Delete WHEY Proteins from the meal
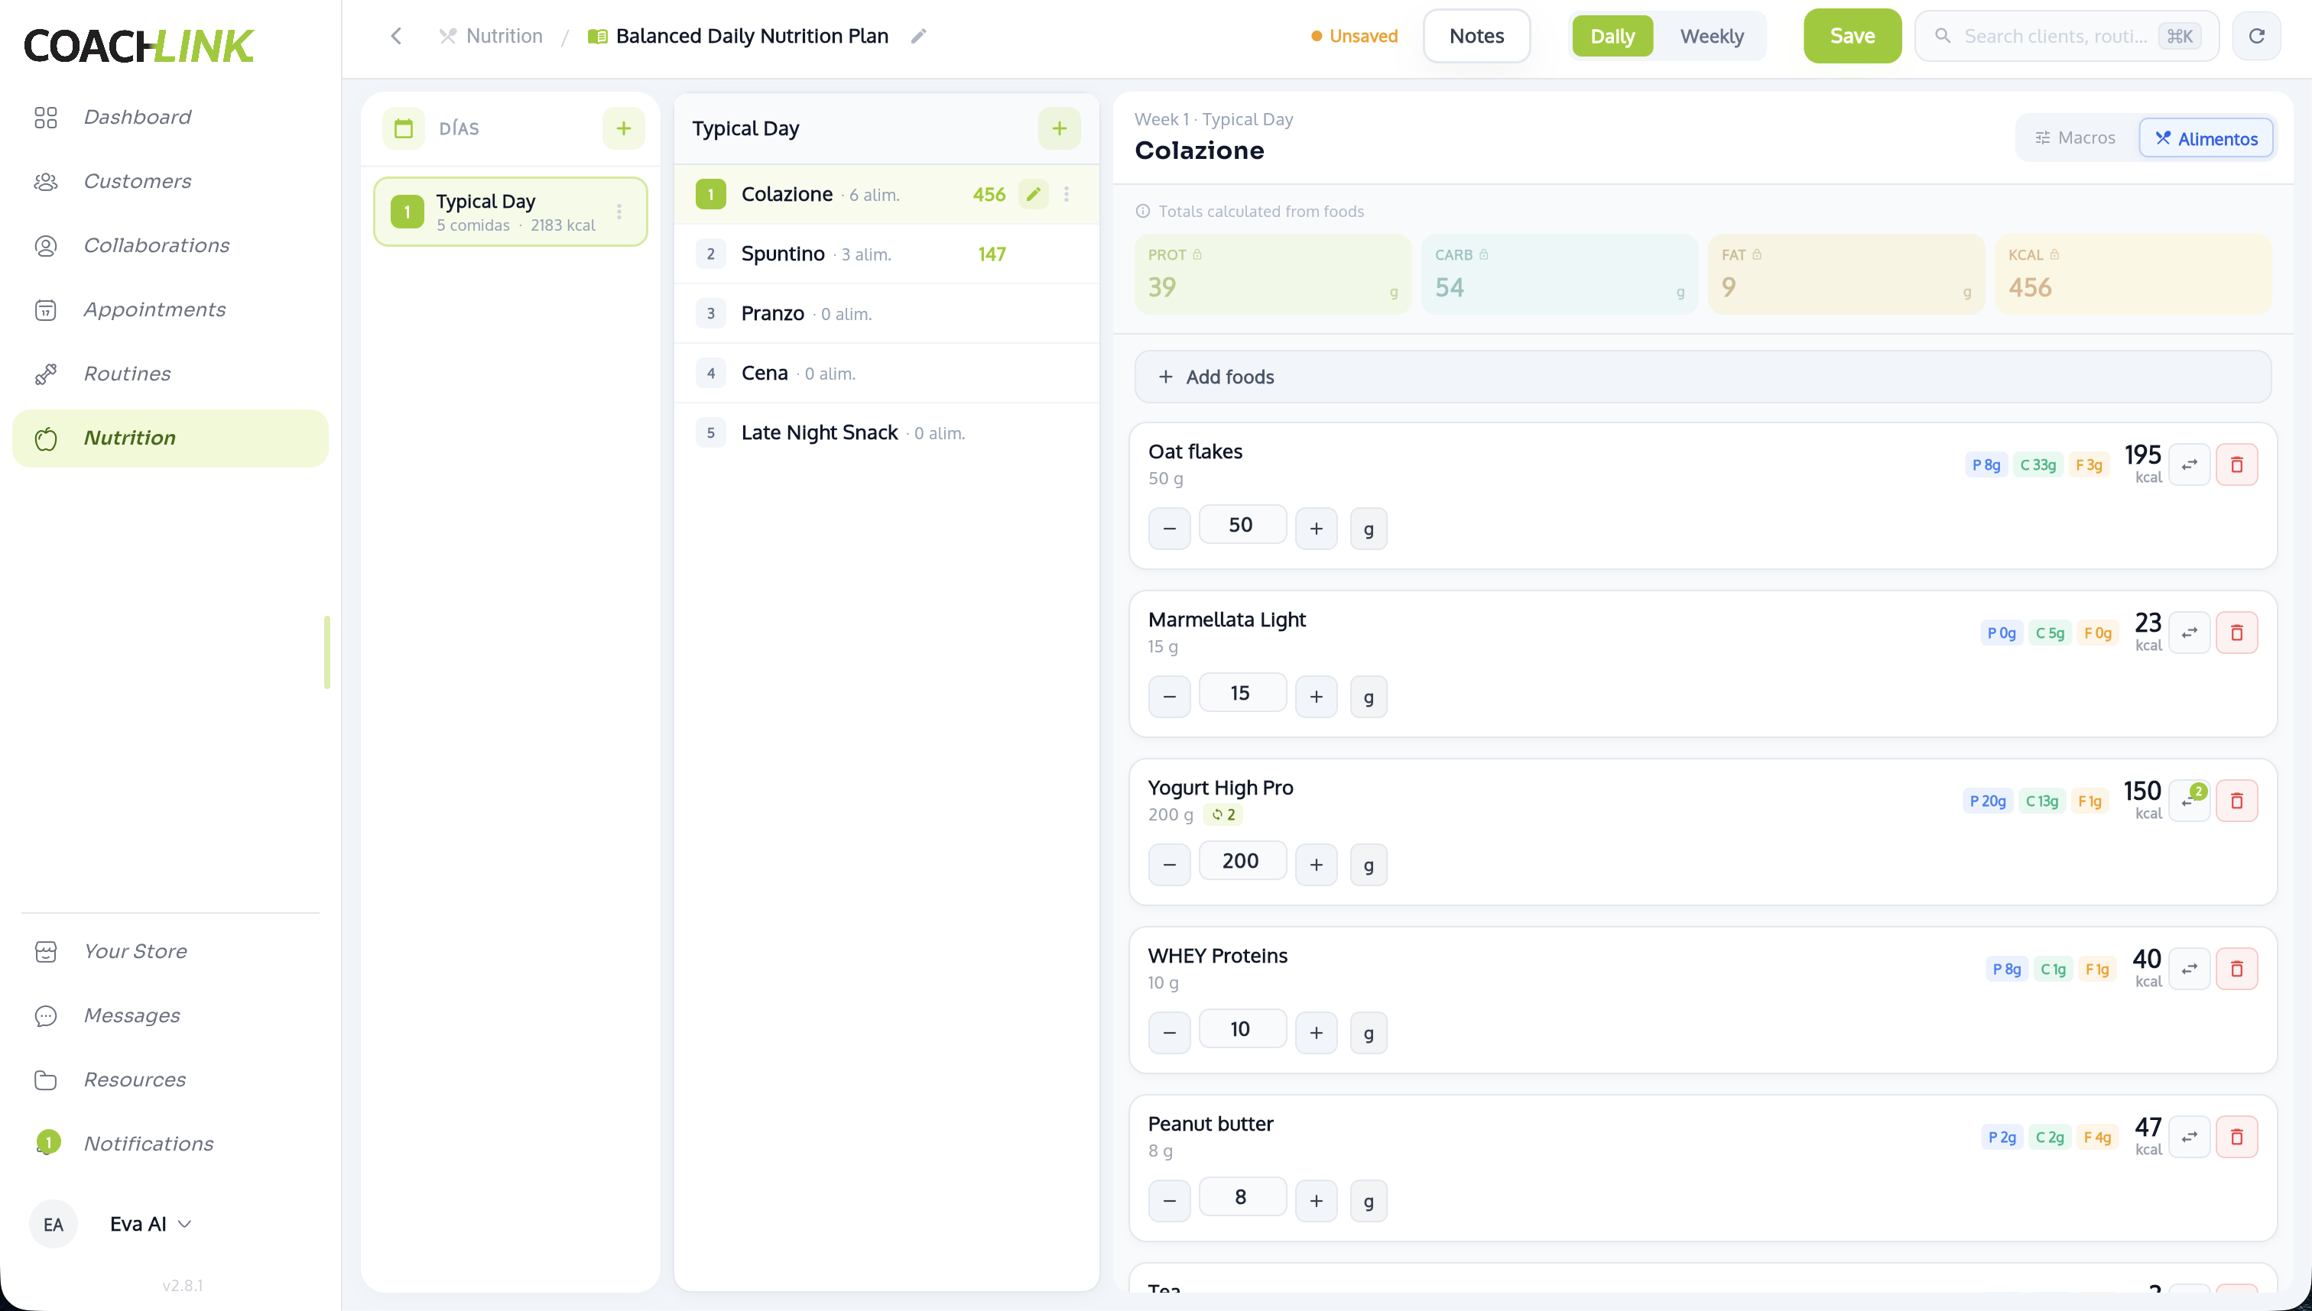Screen dimensions: 2312x1311 2236,969
